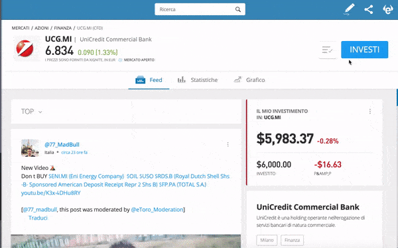
Task: Click the UniCredit logo image
Action: (x=25, y=48)
